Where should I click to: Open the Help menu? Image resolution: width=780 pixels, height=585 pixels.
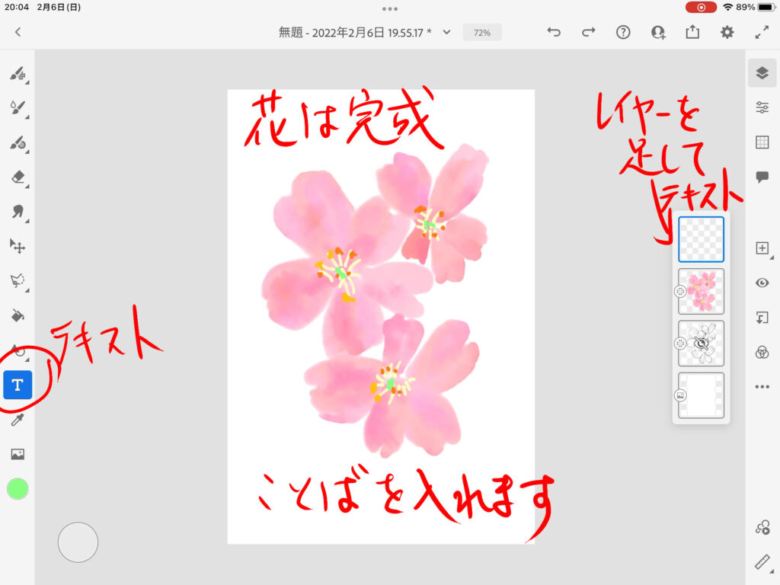click(623, 32)
